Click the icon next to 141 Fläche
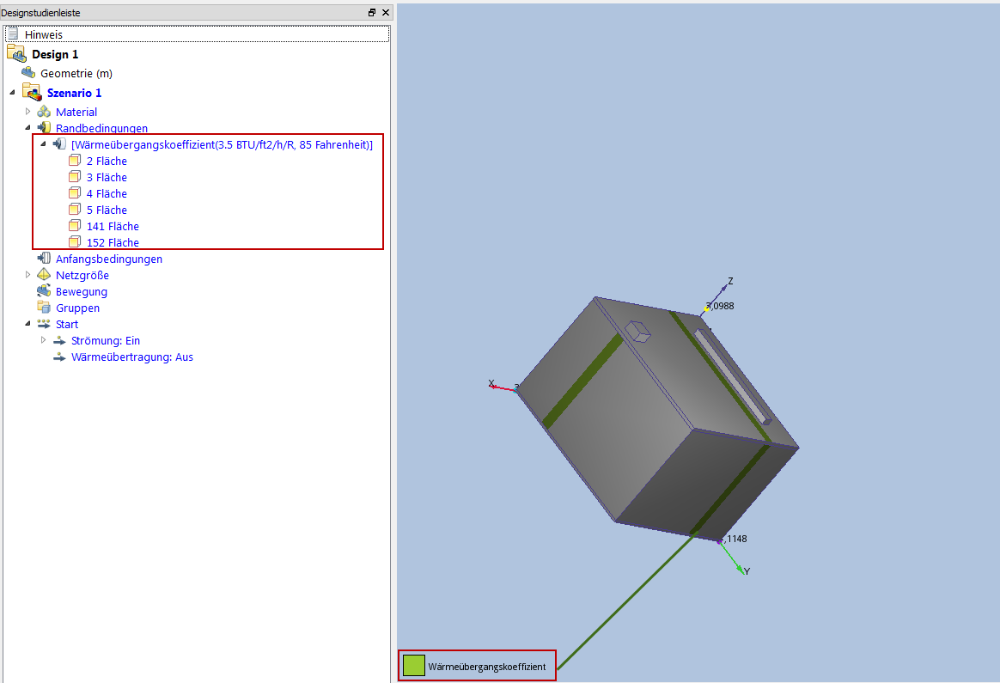 click(75, 226)
